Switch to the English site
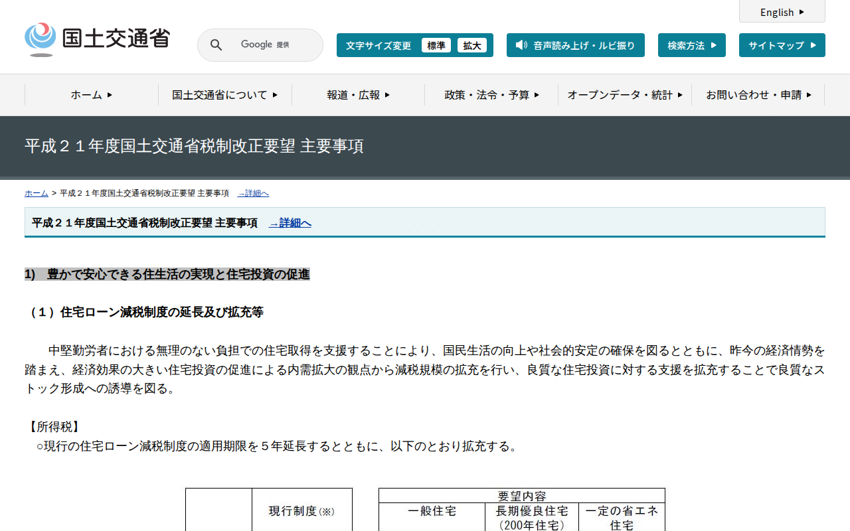This screenshot has width=850, height=531. click(x=782, y=12)
